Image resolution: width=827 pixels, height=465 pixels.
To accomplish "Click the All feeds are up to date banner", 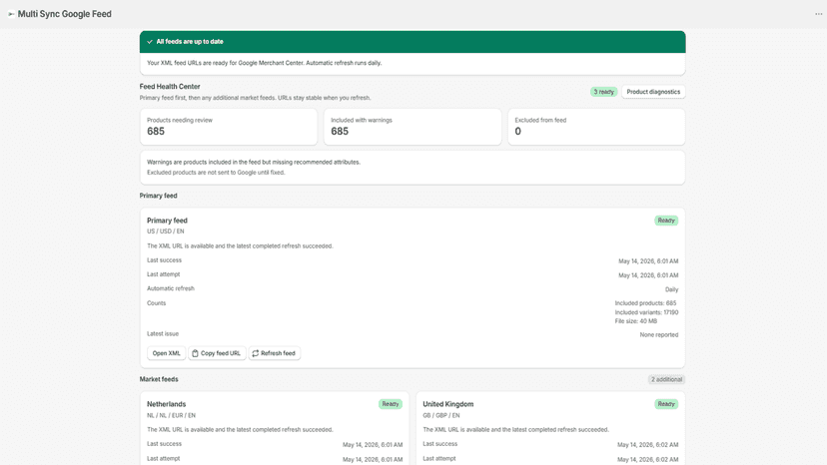I will [x=413, y=42].
